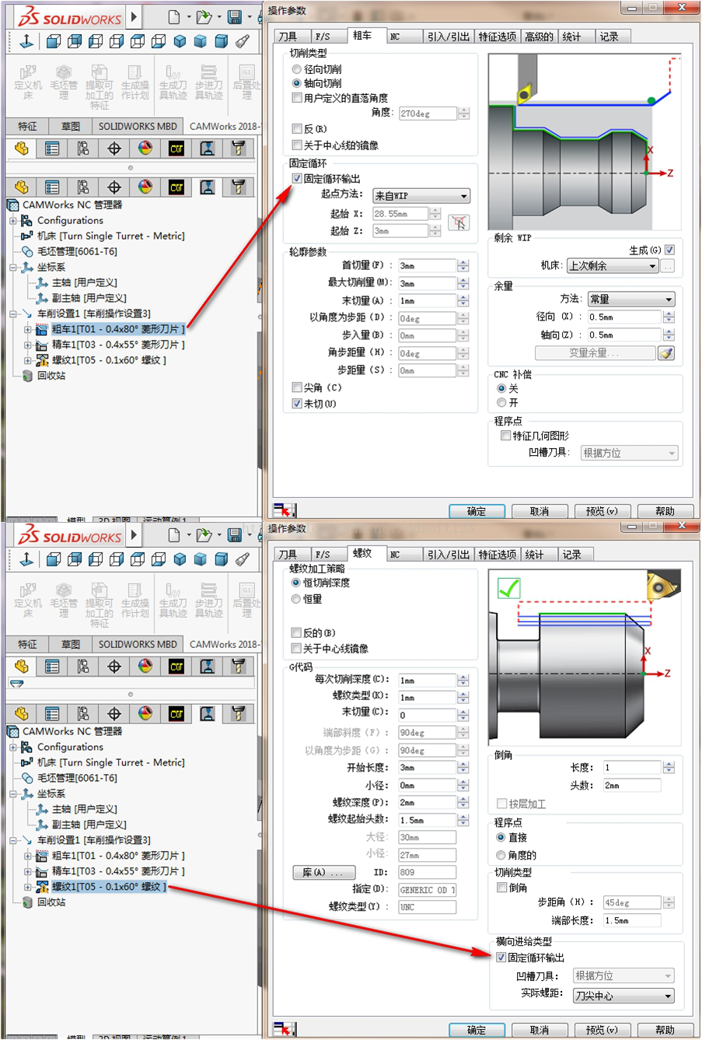Switch to the 高级的 tab
Screen dimensions: 702x1040
point(539,37)
